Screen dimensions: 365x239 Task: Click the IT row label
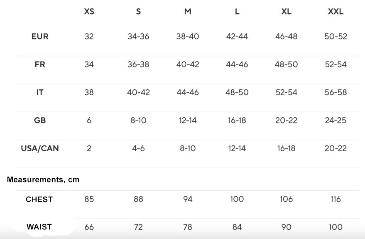click(x=40, y=92)
